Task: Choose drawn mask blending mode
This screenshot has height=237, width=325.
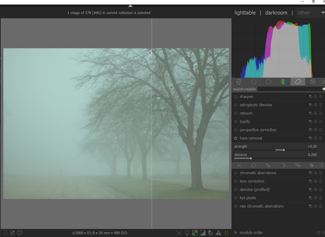Action: [268, 165]
